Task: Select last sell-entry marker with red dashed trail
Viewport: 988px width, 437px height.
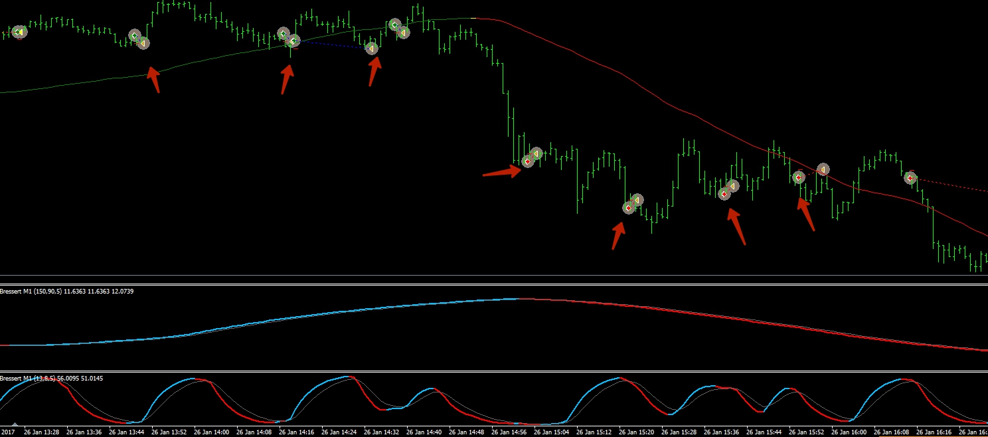Action: (910, 177)
